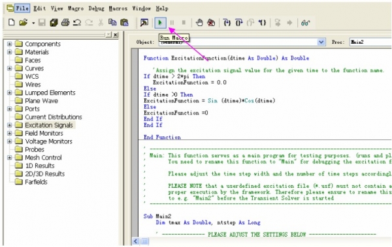Open the dialog editor icon left of Run
Viewport: 392px width, 247px height.
point(144,23)
